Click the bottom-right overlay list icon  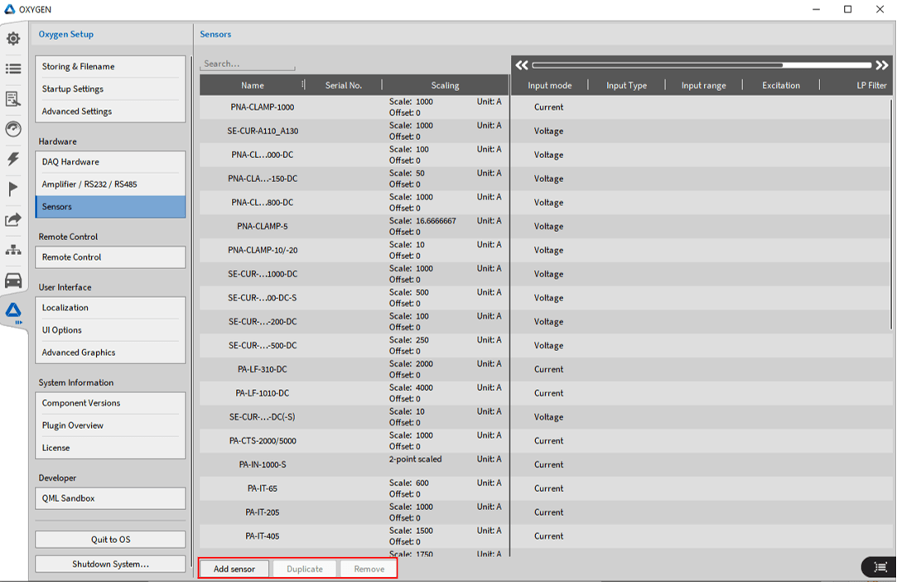click(878, 566)
